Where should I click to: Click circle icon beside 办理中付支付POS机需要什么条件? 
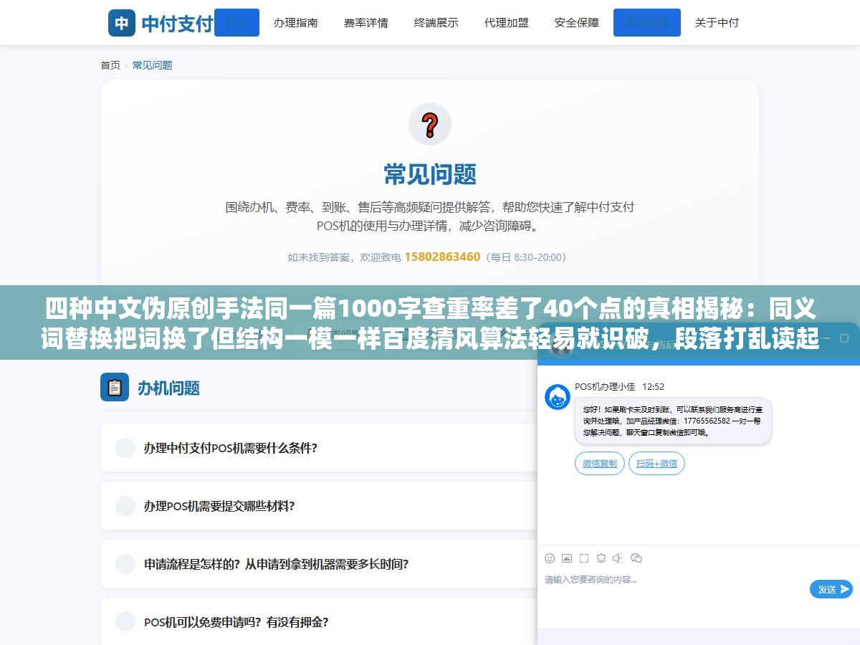coord(125,448)
